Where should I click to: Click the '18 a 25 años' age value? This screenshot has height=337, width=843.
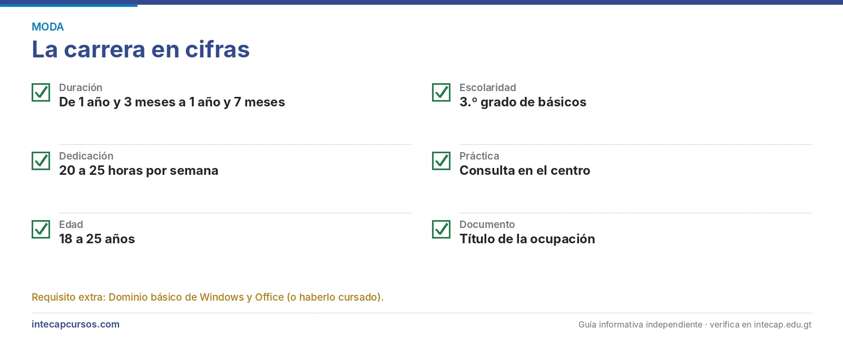pos(97,239)
